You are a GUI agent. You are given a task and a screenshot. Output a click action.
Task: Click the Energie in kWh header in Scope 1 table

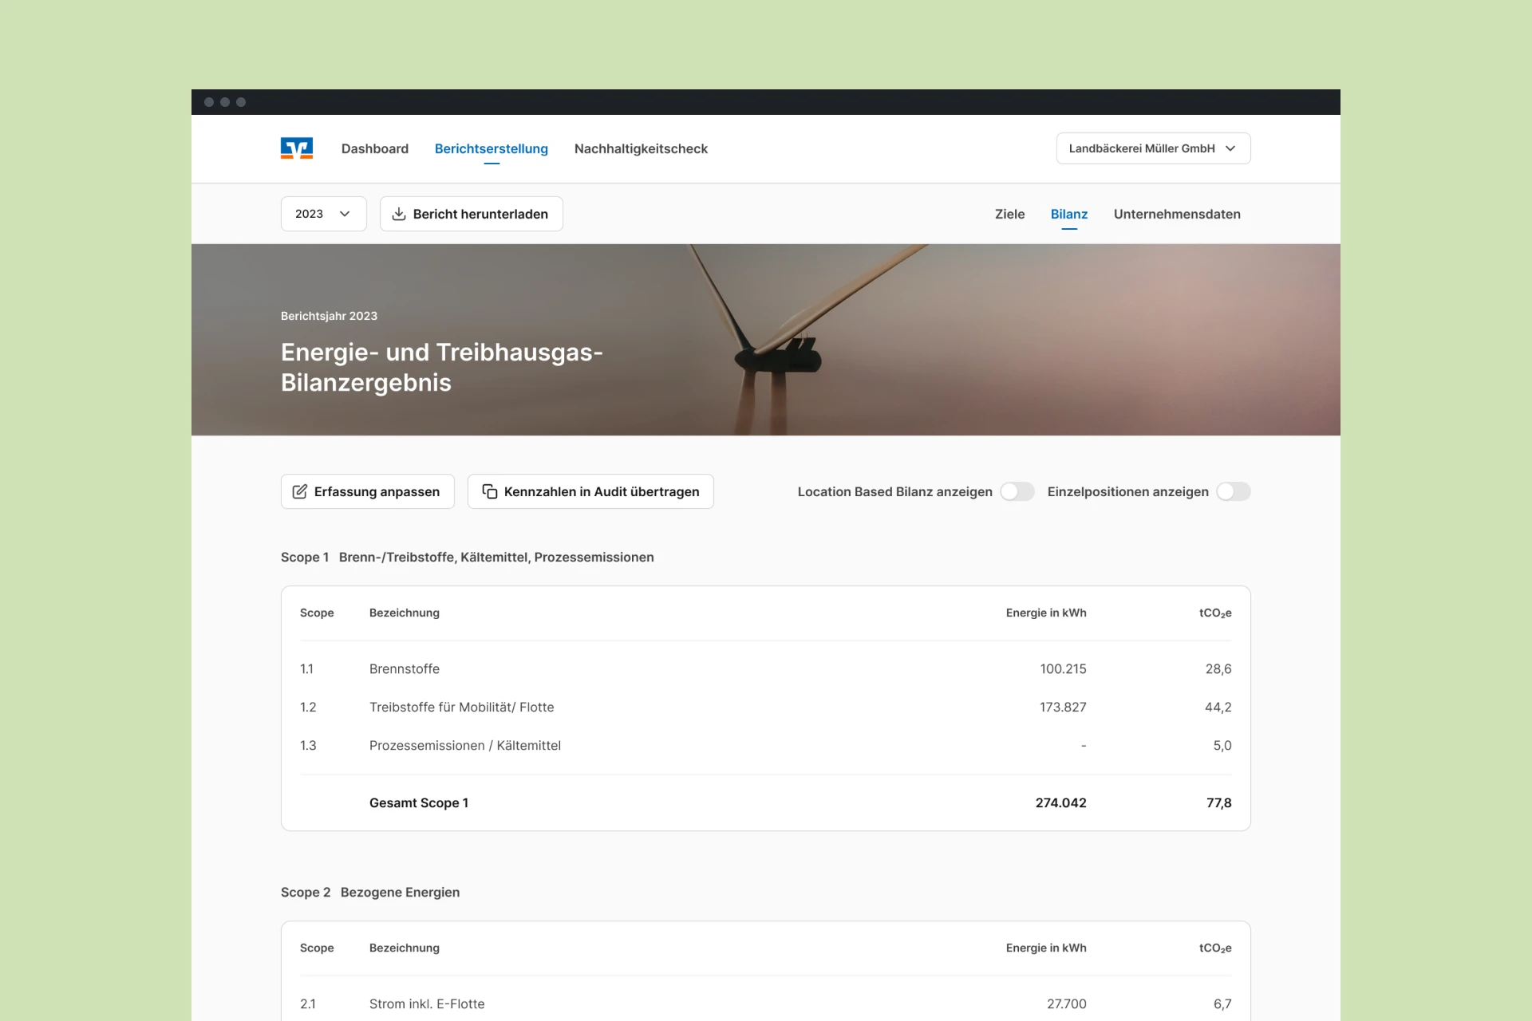click(x=1046, y=613)
